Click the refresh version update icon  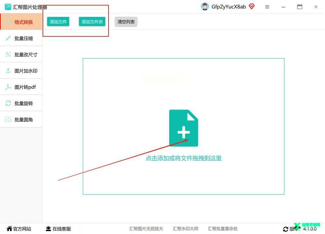286,229
